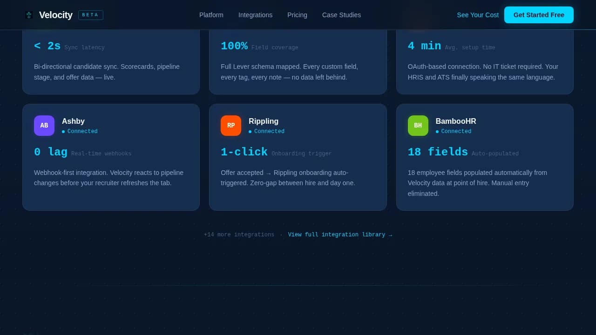Go to the Pricing page

click(x=297, y=15)
